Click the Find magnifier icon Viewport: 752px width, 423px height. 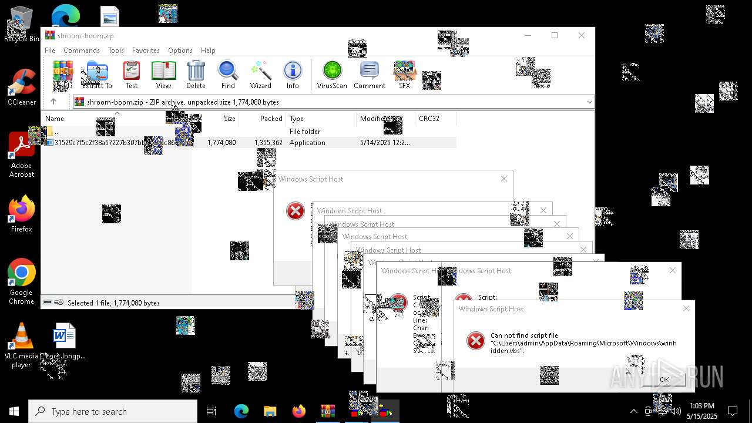(x=228, y=75)
